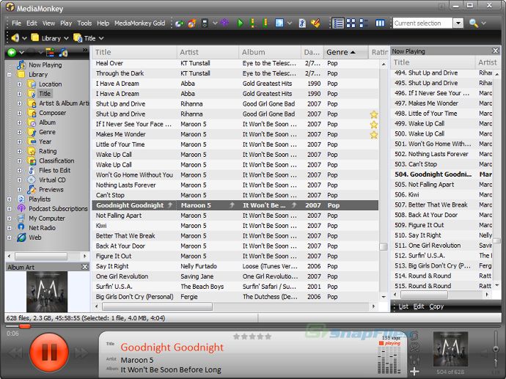Close the Now Playing panel
506x379 pixels.
point(495,51)
